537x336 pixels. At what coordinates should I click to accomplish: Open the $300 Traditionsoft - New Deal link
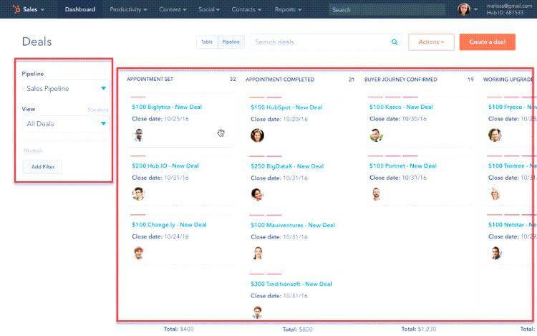tap(291, 284)
